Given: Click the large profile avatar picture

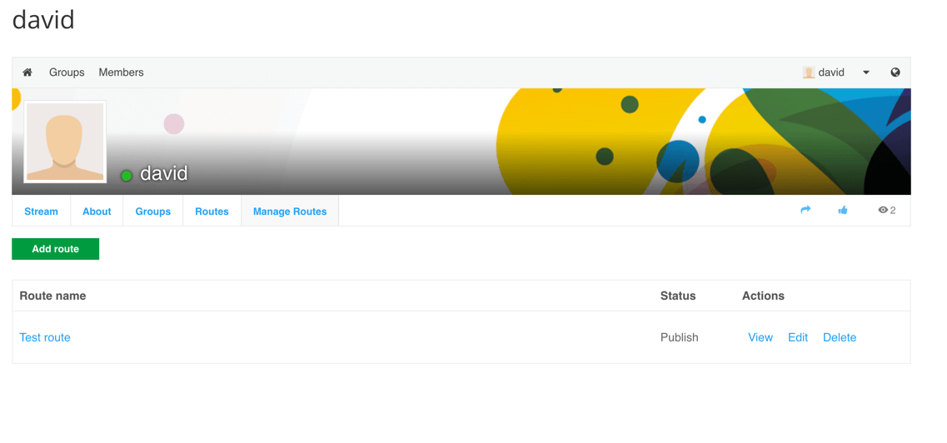Looking at the screenshot, I should coord(65,142).
